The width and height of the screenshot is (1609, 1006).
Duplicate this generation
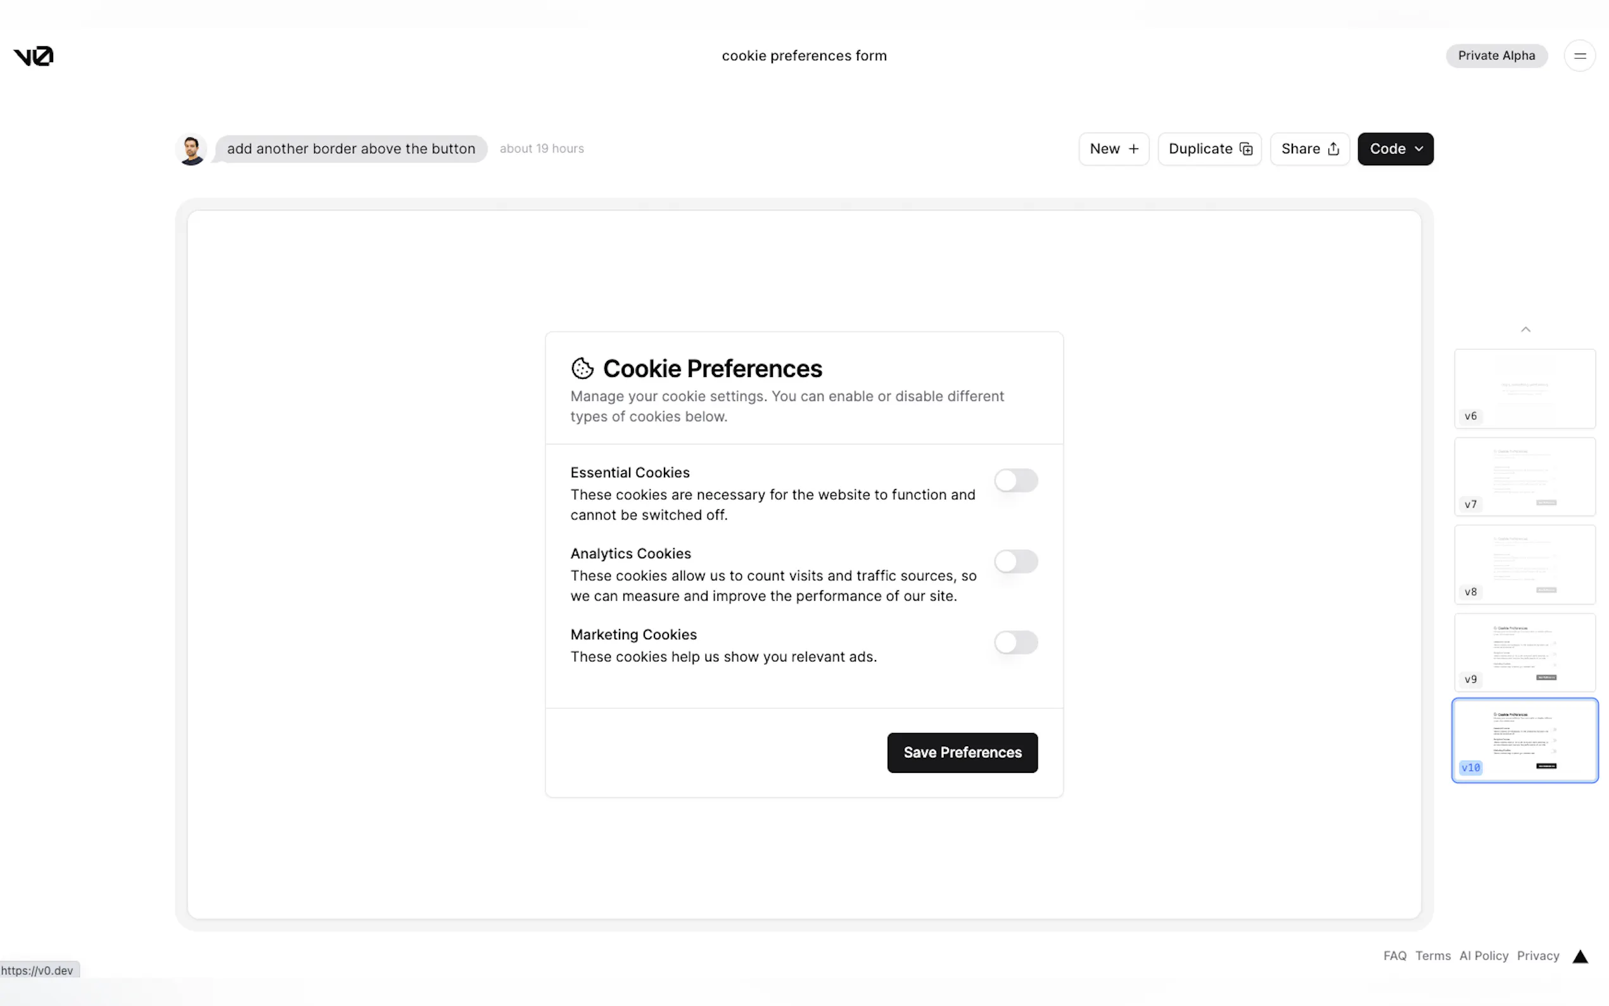point(1209,149)
